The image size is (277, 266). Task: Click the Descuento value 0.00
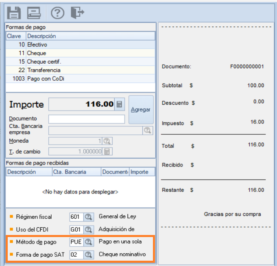tap(259, 102)
